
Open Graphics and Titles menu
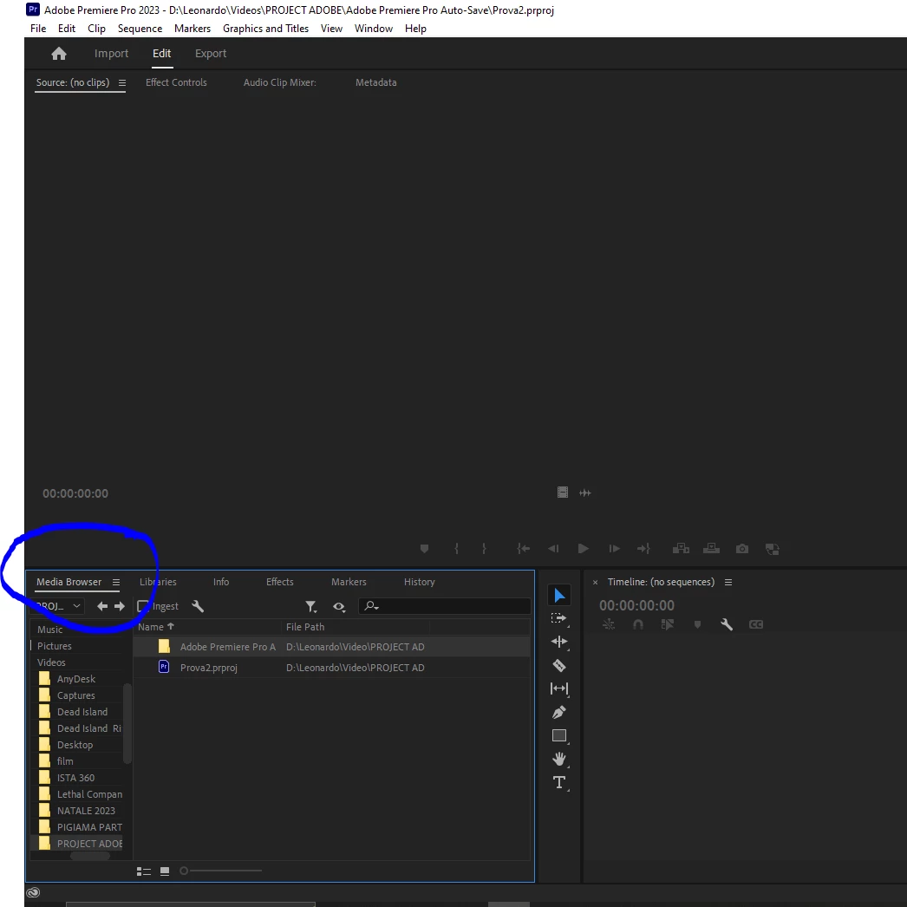click(x=265, y=29)
